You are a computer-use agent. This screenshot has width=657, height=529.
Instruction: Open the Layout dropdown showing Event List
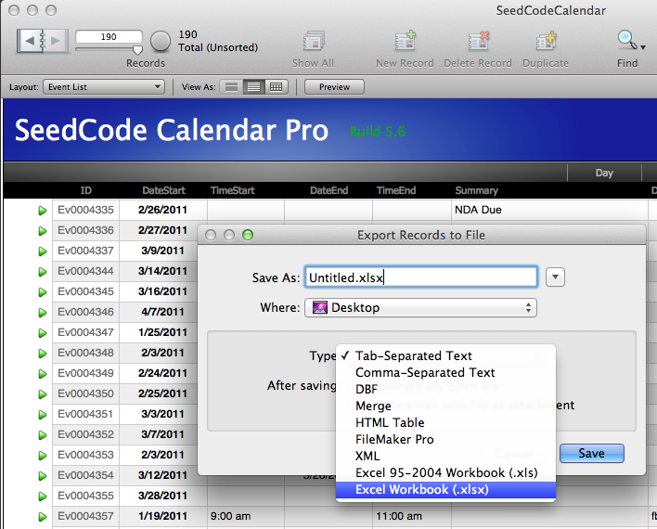click(x=104, y=86)
